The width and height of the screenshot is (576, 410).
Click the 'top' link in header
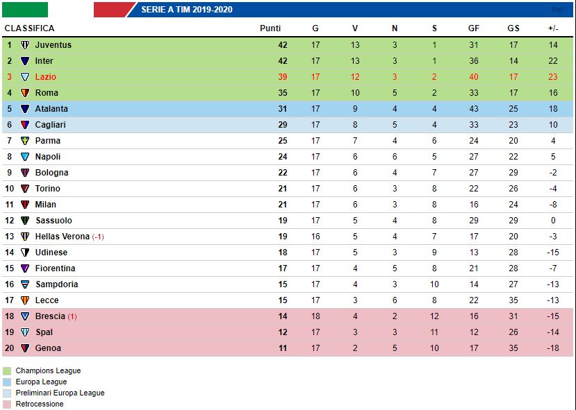coord(557,10)
